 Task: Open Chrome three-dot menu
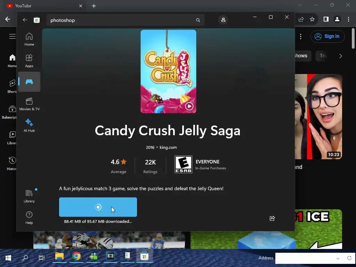(x=348, y=19)
